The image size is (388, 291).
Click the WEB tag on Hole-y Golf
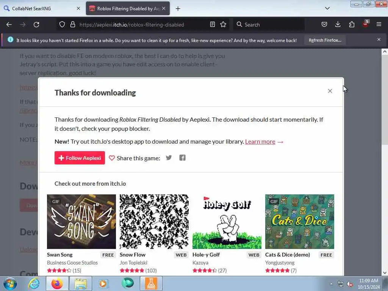(x=254, y=255)
